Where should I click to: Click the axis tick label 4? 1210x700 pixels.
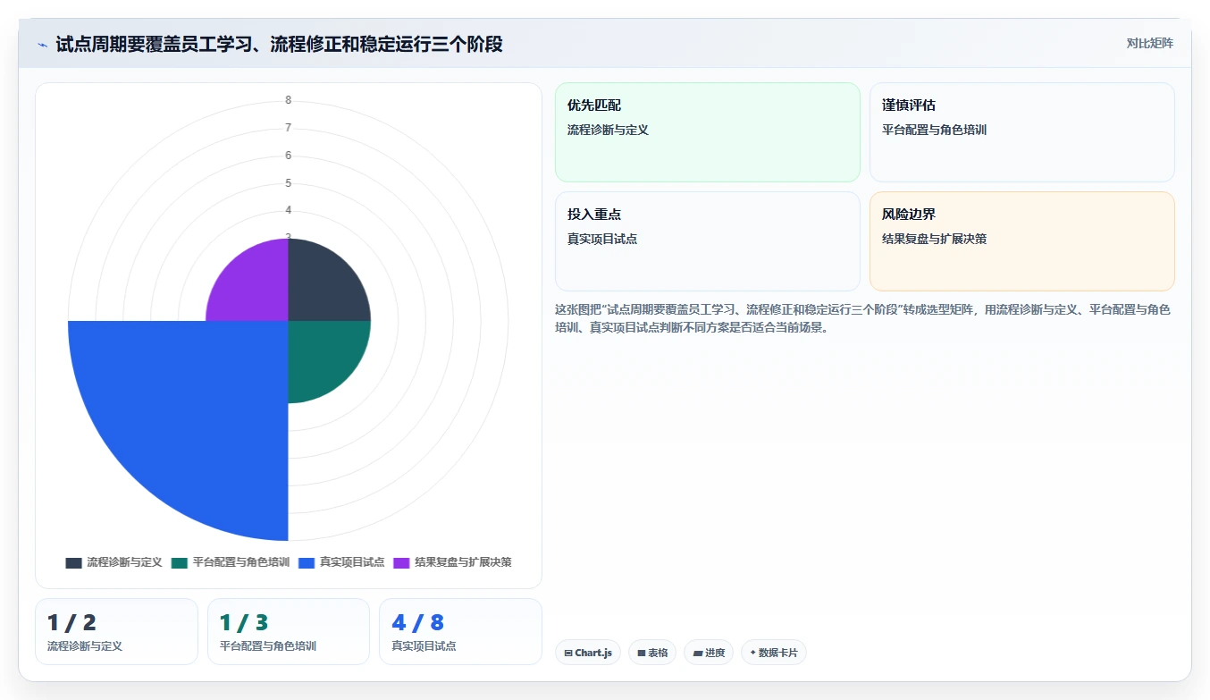[x=289, y=210]
